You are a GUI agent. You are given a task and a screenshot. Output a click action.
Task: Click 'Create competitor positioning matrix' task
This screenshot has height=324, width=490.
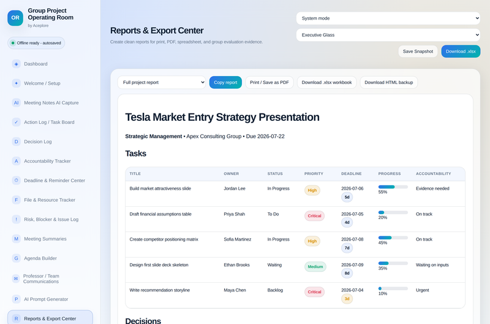[164, 239]
